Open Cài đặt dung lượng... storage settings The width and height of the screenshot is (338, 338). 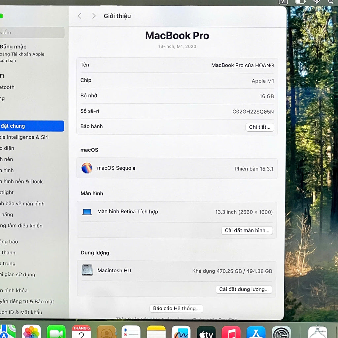click(244, 289)
